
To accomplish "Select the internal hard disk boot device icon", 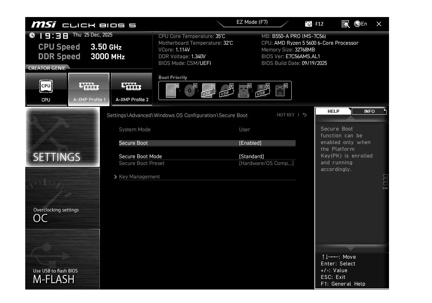I will [x=171, y=90].
